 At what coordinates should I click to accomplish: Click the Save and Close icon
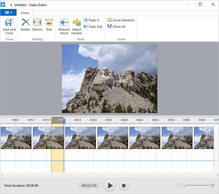[9, 23]
